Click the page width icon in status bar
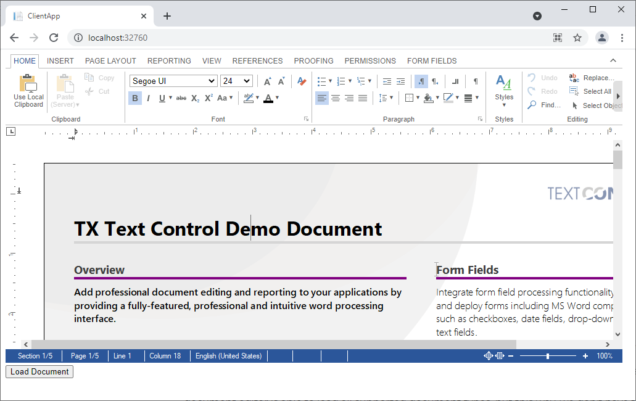The image size is (636, 401). click(500, 356)
